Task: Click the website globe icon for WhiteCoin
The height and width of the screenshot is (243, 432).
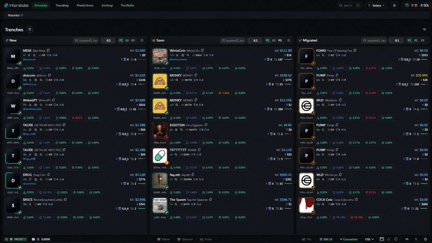Action: 183,55
